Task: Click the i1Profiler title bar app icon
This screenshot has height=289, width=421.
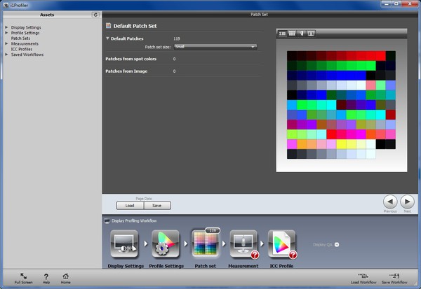Action: pos(6,5)
